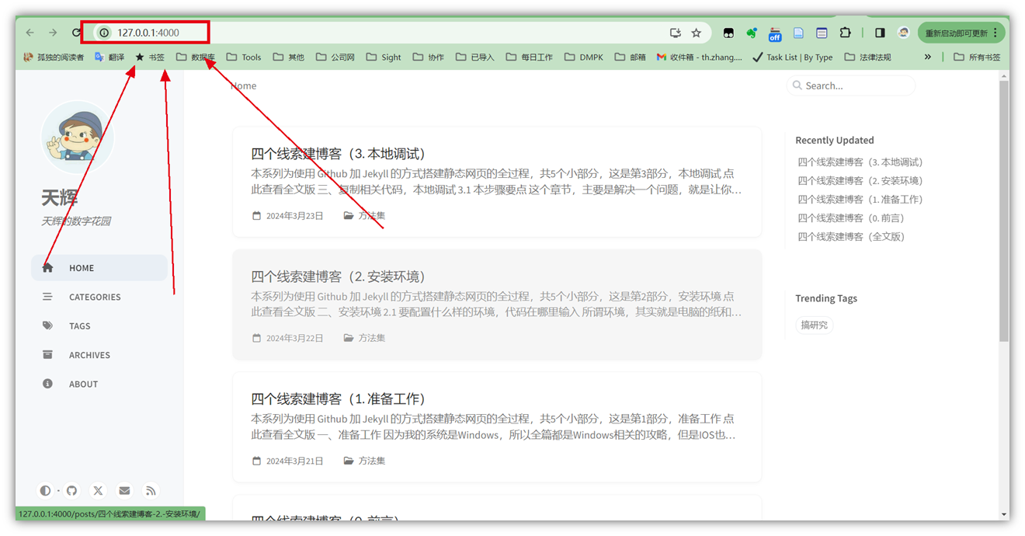Image resolution: width=1025 pixels, height=536 pixels.
Task: View site information icon in address bar
Action: [x=104, y=33]
